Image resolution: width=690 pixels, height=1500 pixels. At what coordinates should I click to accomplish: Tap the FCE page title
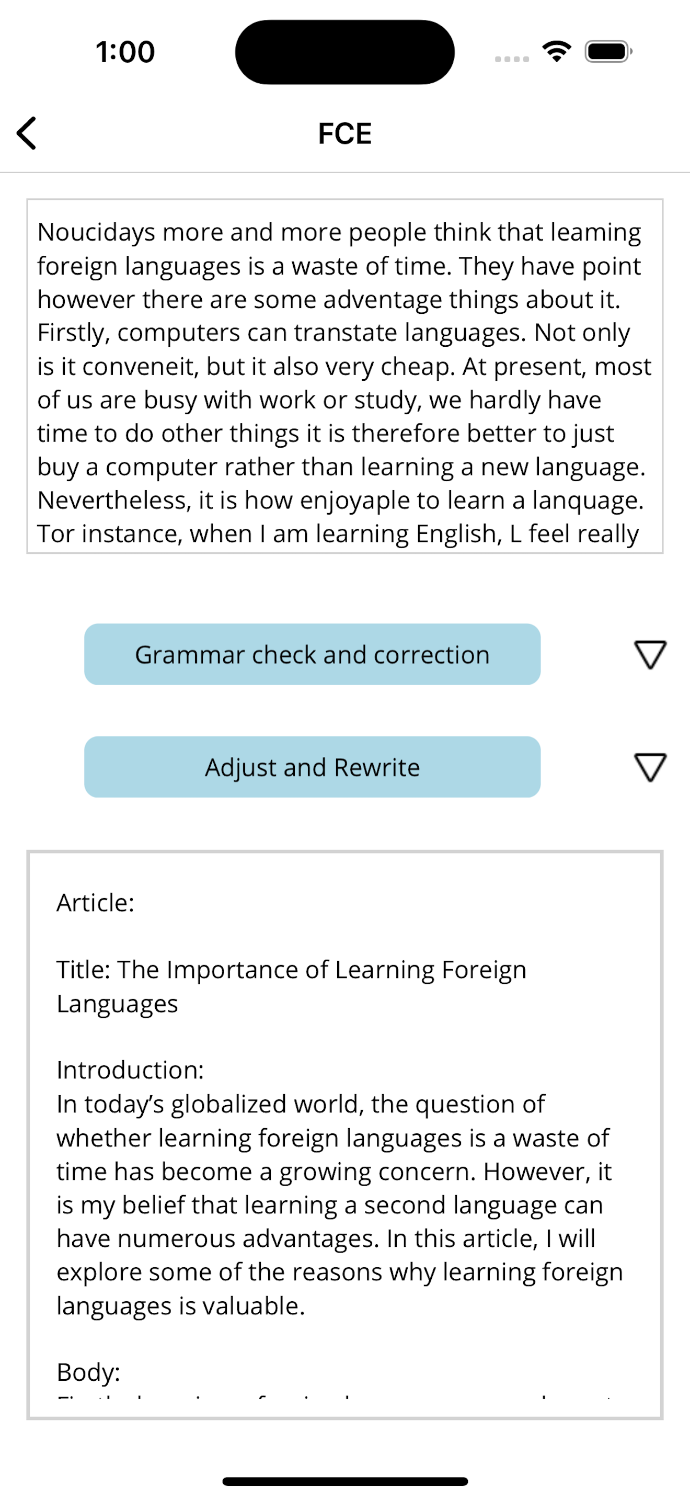point(344,133)
